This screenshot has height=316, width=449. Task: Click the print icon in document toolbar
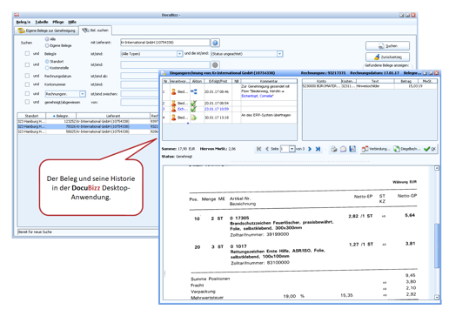[x=334, y=149]
